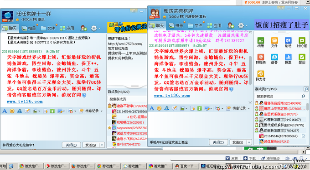Switch to 相册 tab in 旺旺棋牌十一群
This screenshot has height=170, width=310.
[x=29, y=29]
